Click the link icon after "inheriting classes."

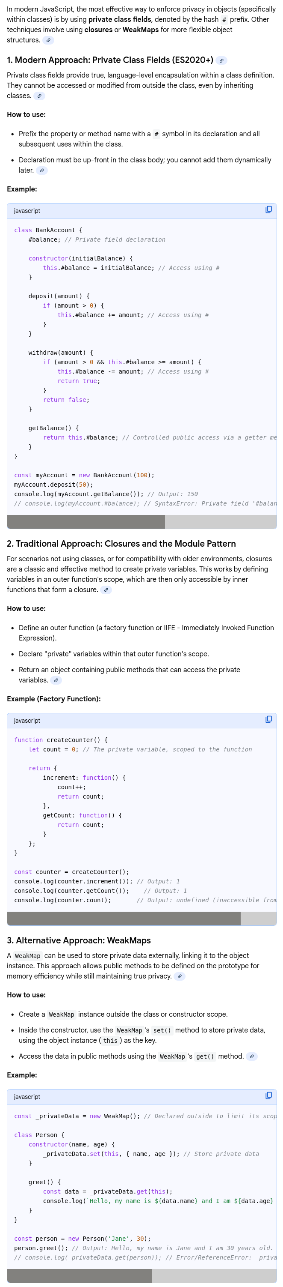(x=39, y=96)
